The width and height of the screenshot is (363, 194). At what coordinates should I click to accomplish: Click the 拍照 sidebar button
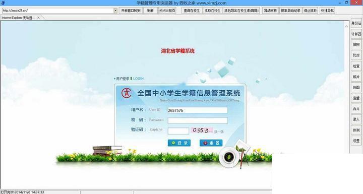(356, 44)
